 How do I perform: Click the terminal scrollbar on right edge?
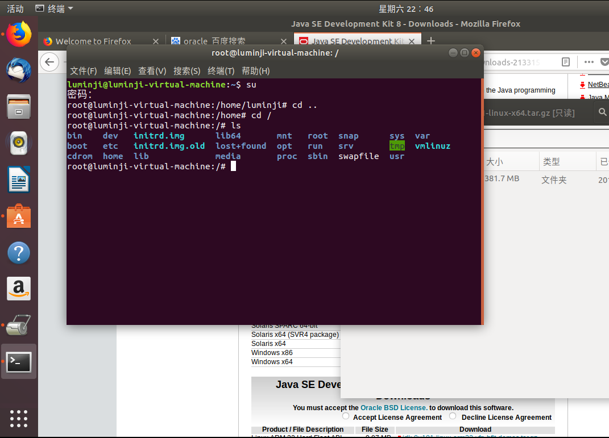(482, 201)
